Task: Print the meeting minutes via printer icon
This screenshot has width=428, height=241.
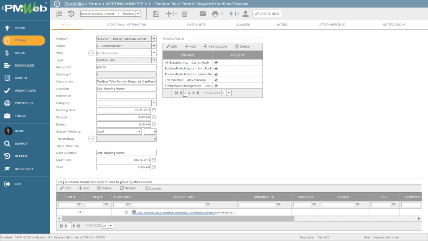Action: pos(215,14)
